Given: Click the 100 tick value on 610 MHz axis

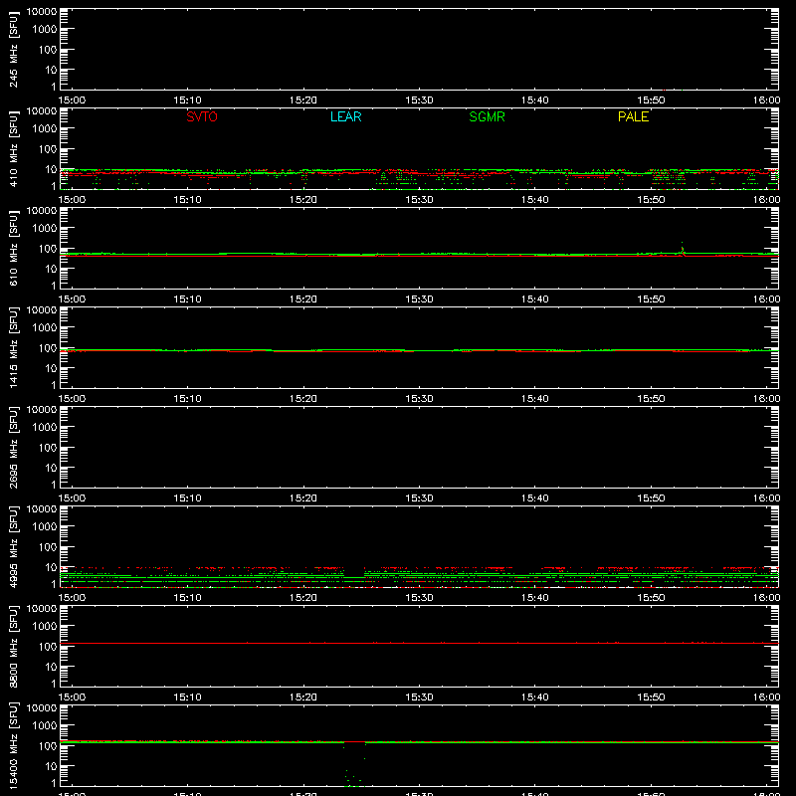Looking at the screenshot, I should coord(48,249).
